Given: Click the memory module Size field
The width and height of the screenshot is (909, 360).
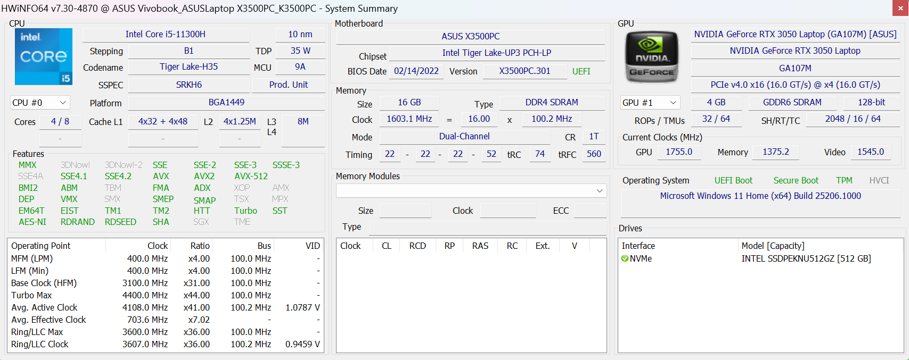Looking at the screenshot, I should 405,211.
